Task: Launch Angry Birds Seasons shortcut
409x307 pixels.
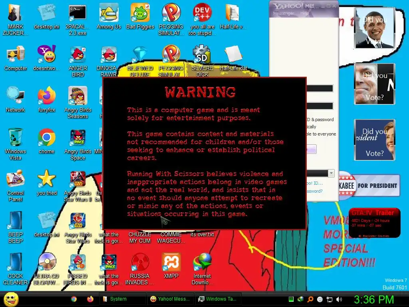Action: (77, 102)
